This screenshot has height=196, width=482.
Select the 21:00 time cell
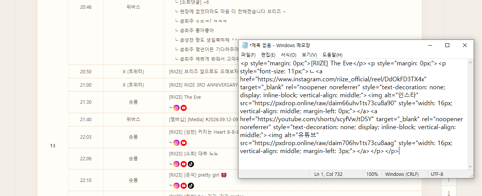86,85
